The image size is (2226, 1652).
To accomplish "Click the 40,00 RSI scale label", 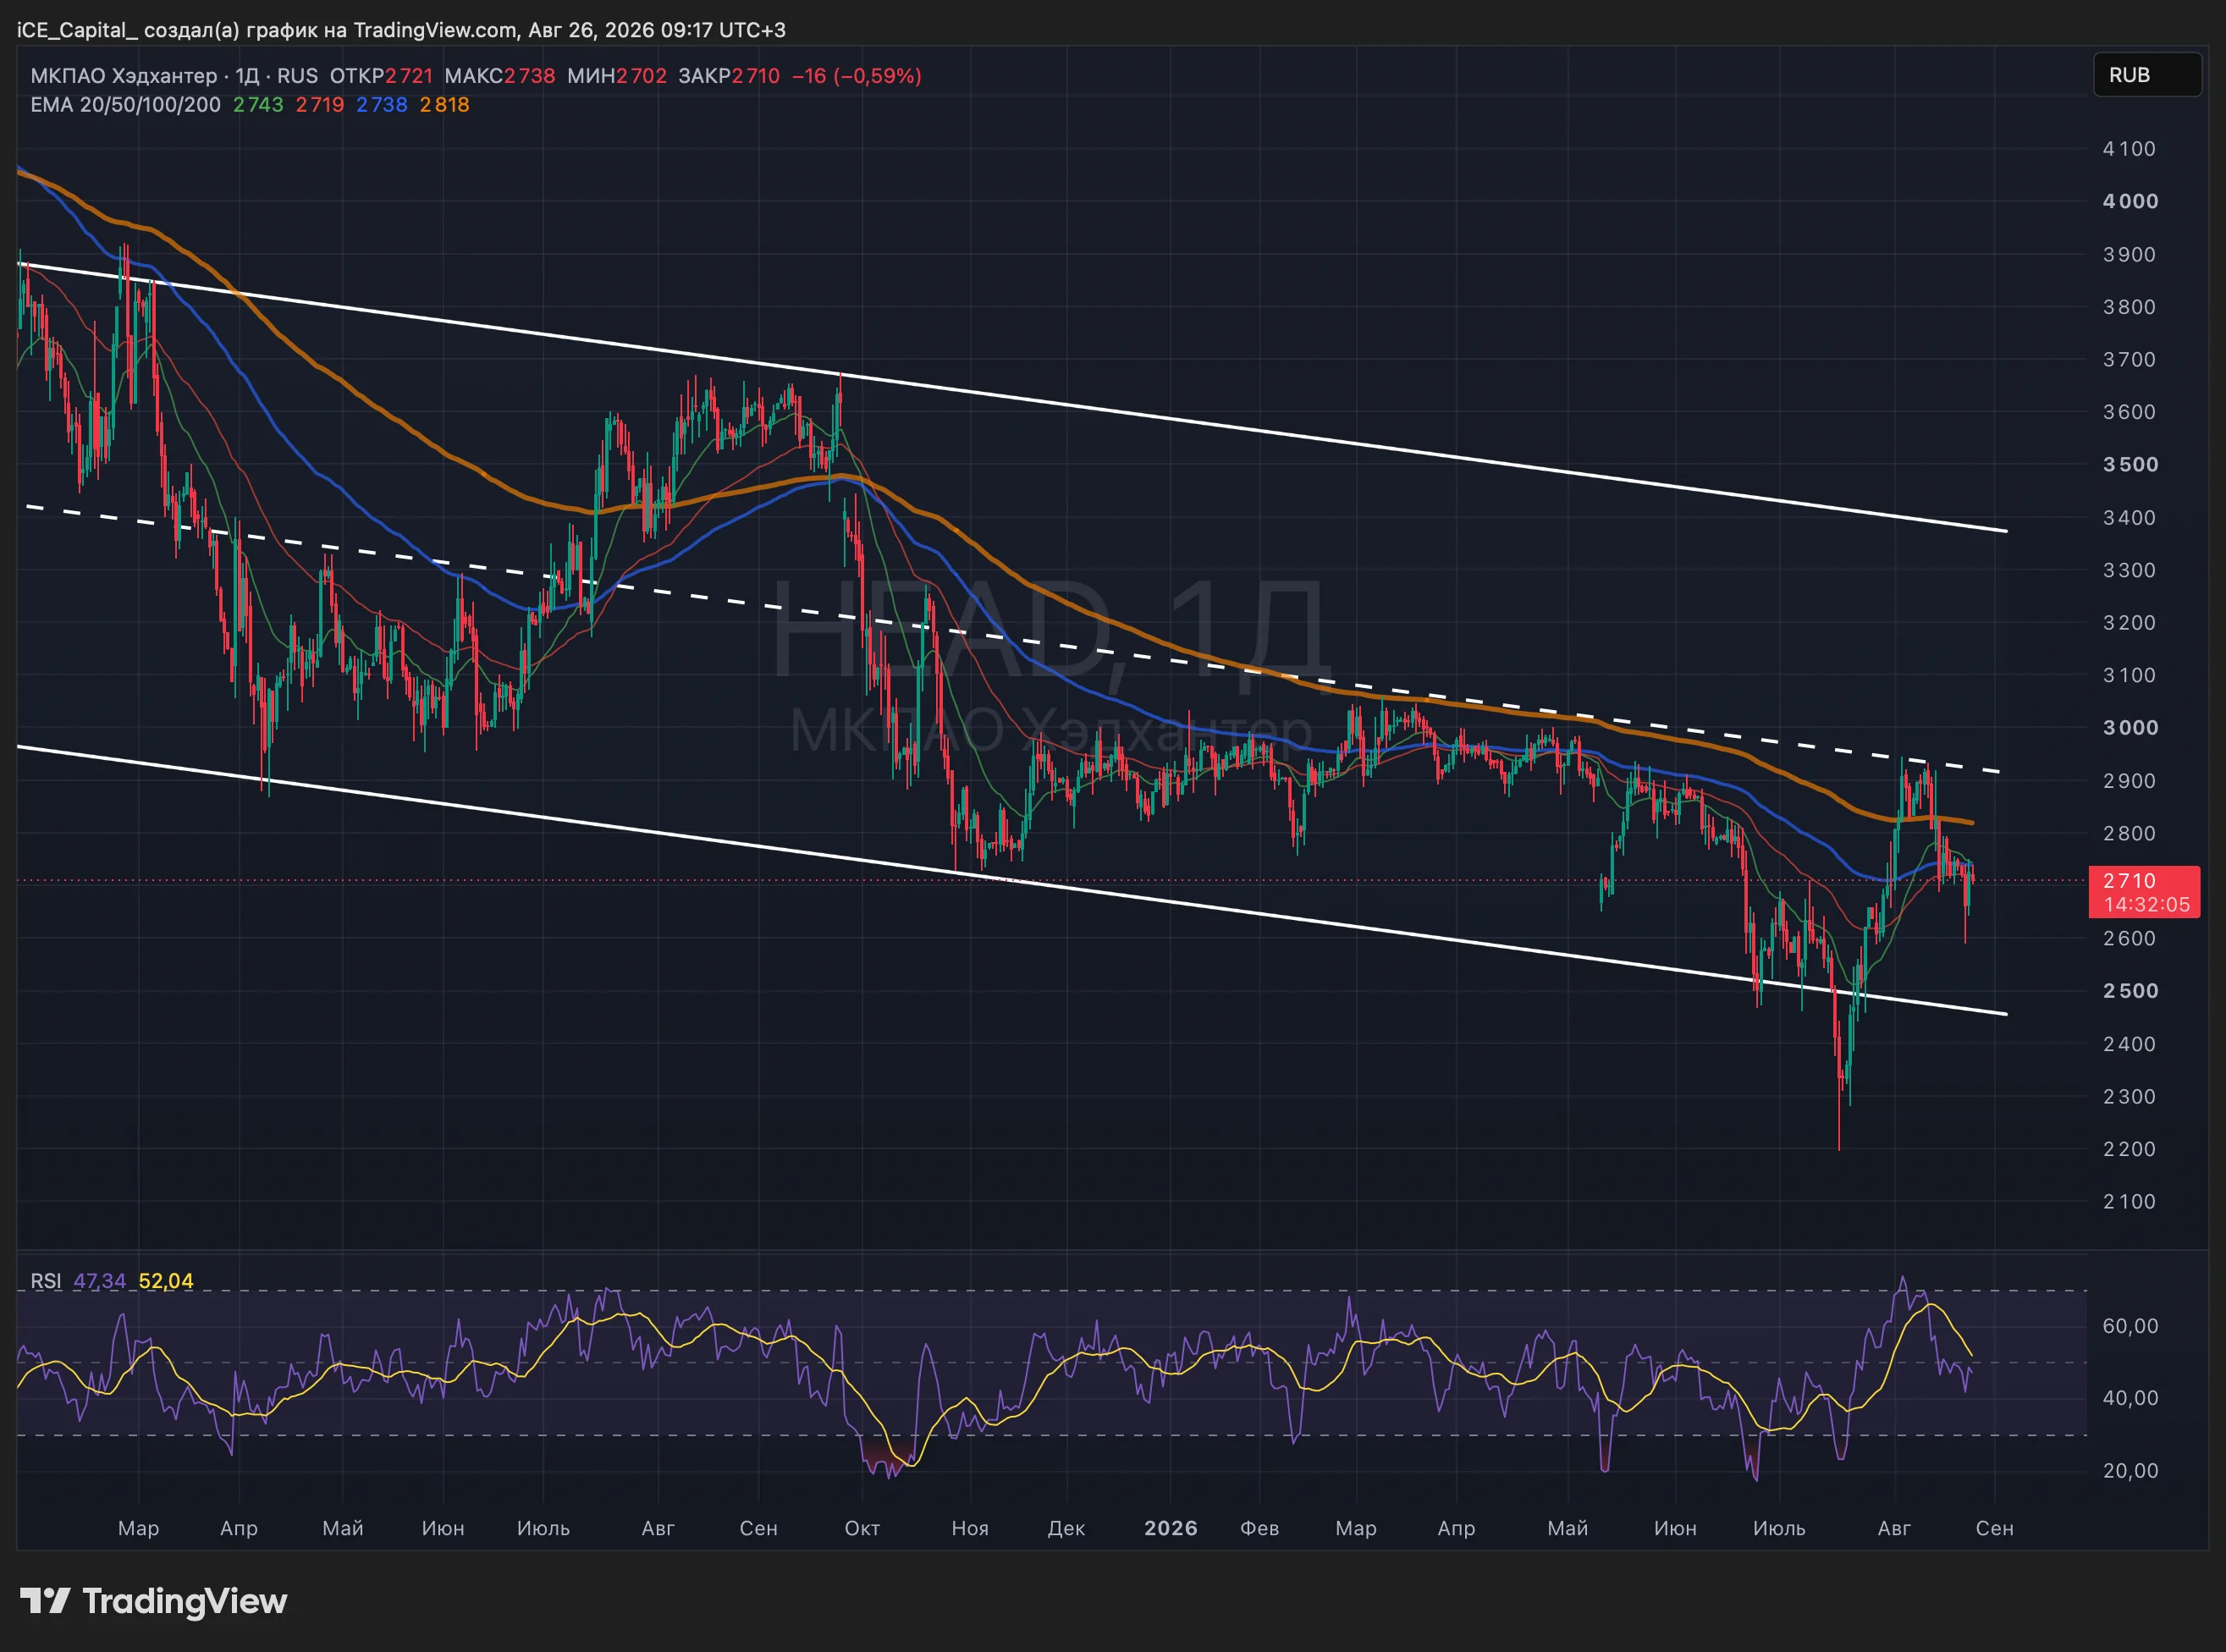I will click(2130, 1398).
